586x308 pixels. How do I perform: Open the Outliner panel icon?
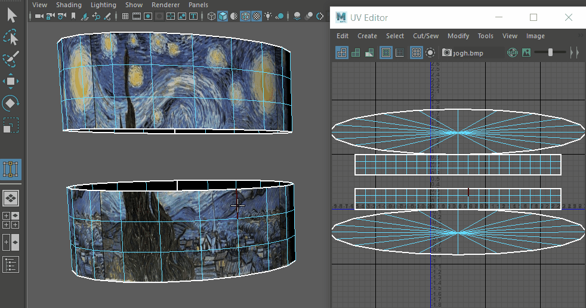pos(11,264)
